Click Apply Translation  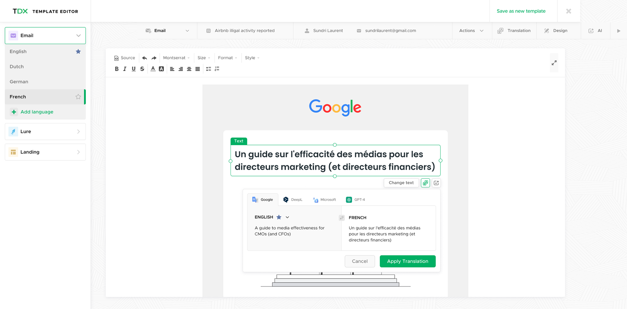[x=408, y=261]
